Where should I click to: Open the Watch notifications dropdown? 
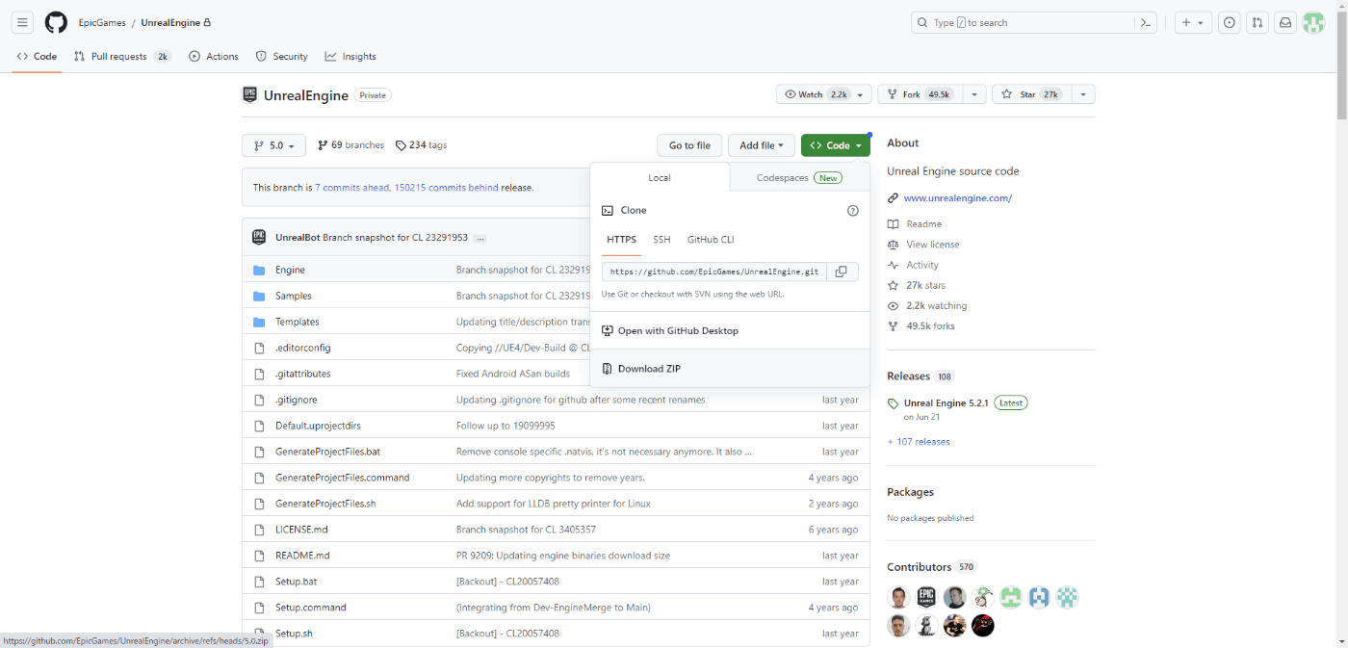[824, 94]
